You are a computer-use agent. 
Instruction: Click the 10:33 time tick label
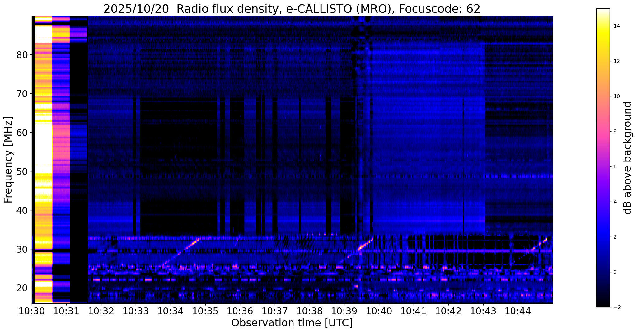coord(136,311)
